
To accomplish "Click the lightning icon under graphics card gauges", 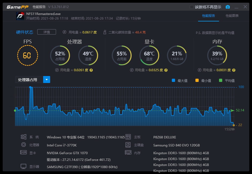I will coord(132,70).
